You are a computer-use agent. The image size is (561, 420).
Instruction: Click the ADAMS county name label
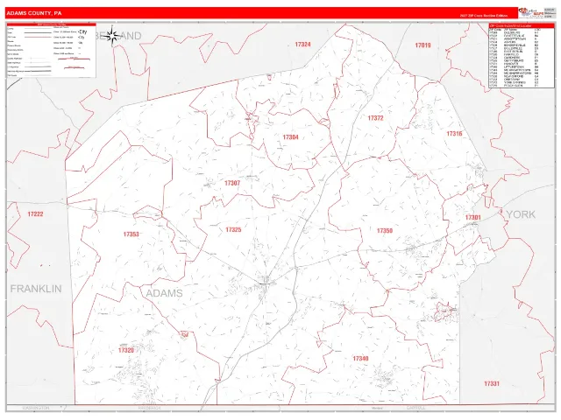(x=165, y=293)
